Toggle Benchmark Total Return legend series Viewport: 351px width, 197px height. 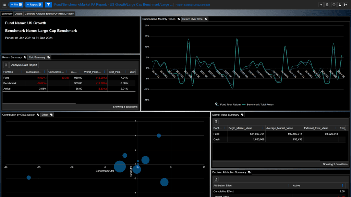[261, 104]
